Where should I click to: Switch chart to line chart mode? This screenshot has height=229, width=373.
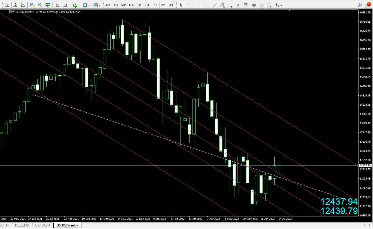[23, 5]
